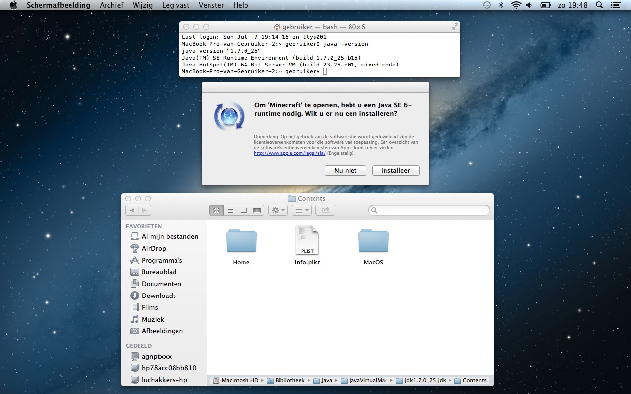The image size is (631, 394).
Task: Open the Archief menu
Action: point(111,5)
